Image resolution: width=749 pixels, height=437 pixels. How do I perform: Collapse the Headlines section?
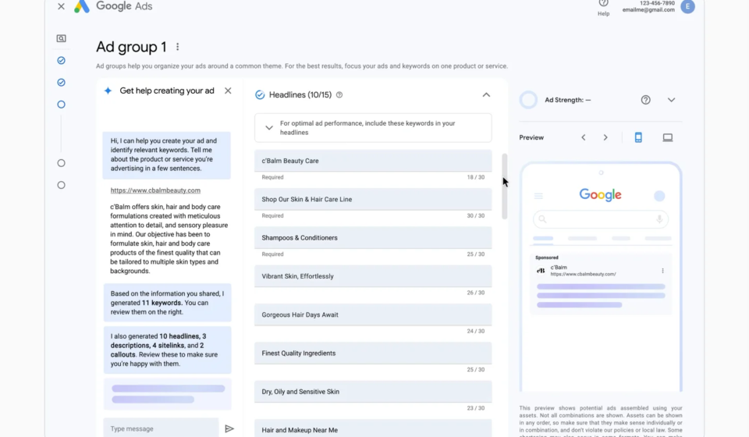click(x=486, y=95)
